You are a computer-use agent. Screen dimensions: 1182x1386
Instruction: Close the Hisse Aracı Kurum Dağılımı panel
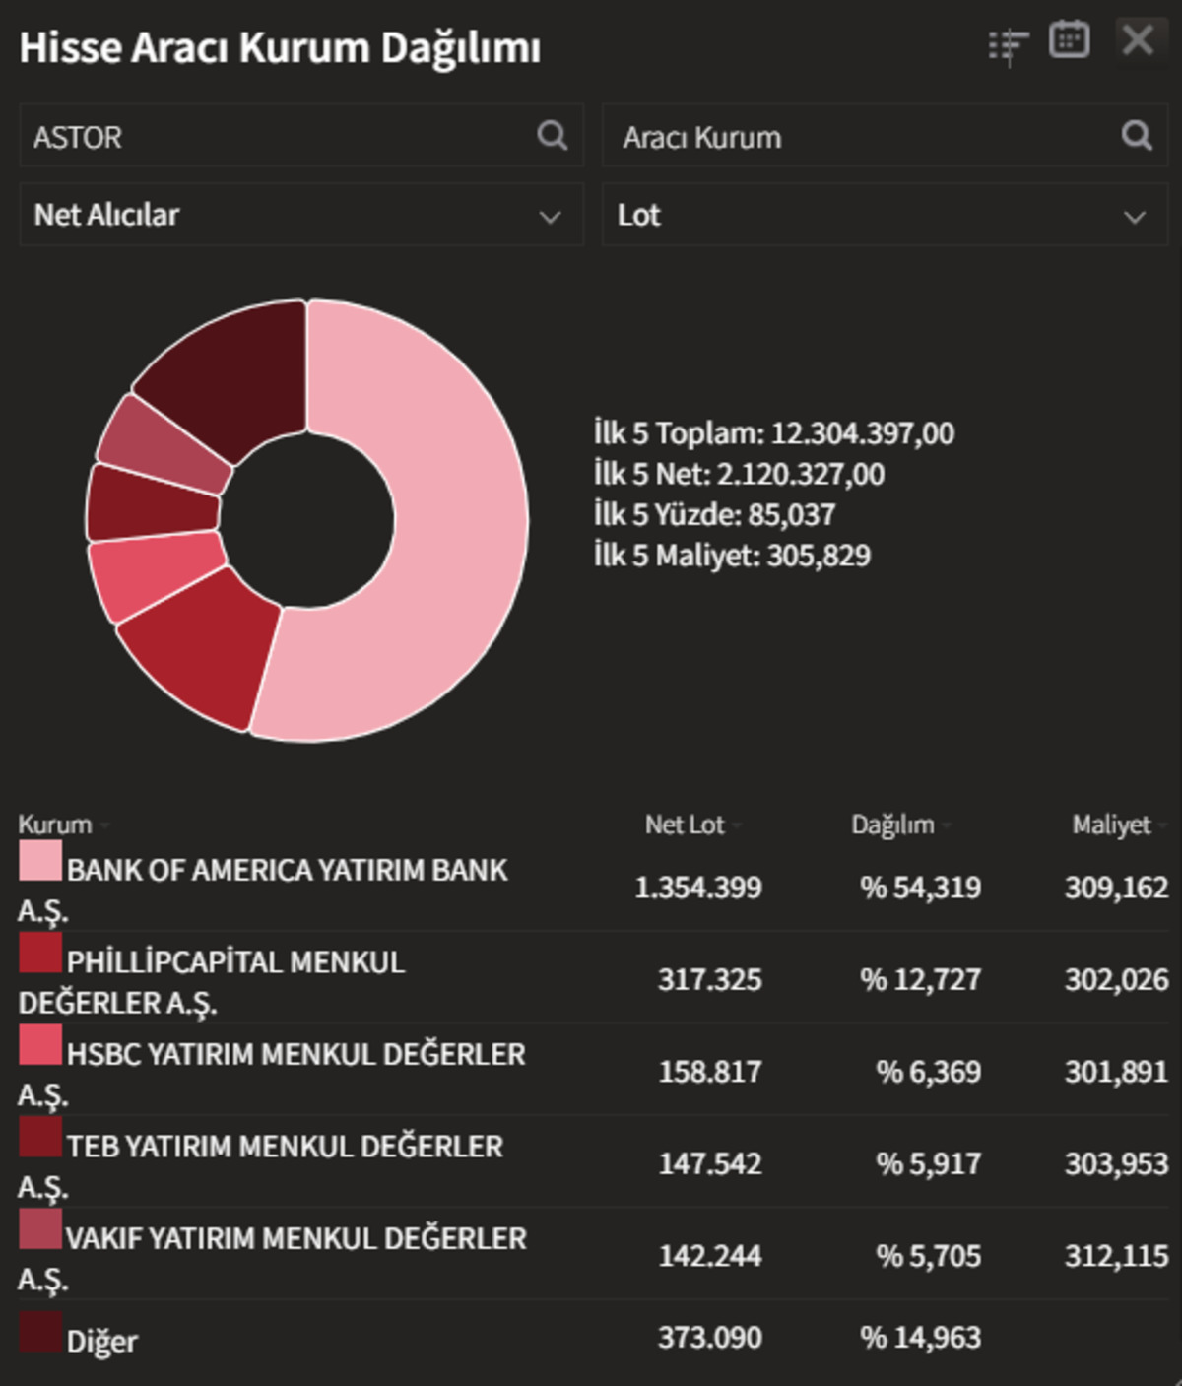pos(1139,40)
